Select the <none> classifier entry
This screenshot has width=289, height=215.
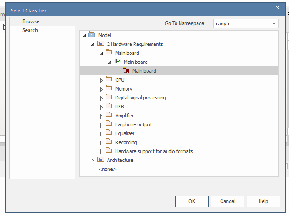point(108,169)
